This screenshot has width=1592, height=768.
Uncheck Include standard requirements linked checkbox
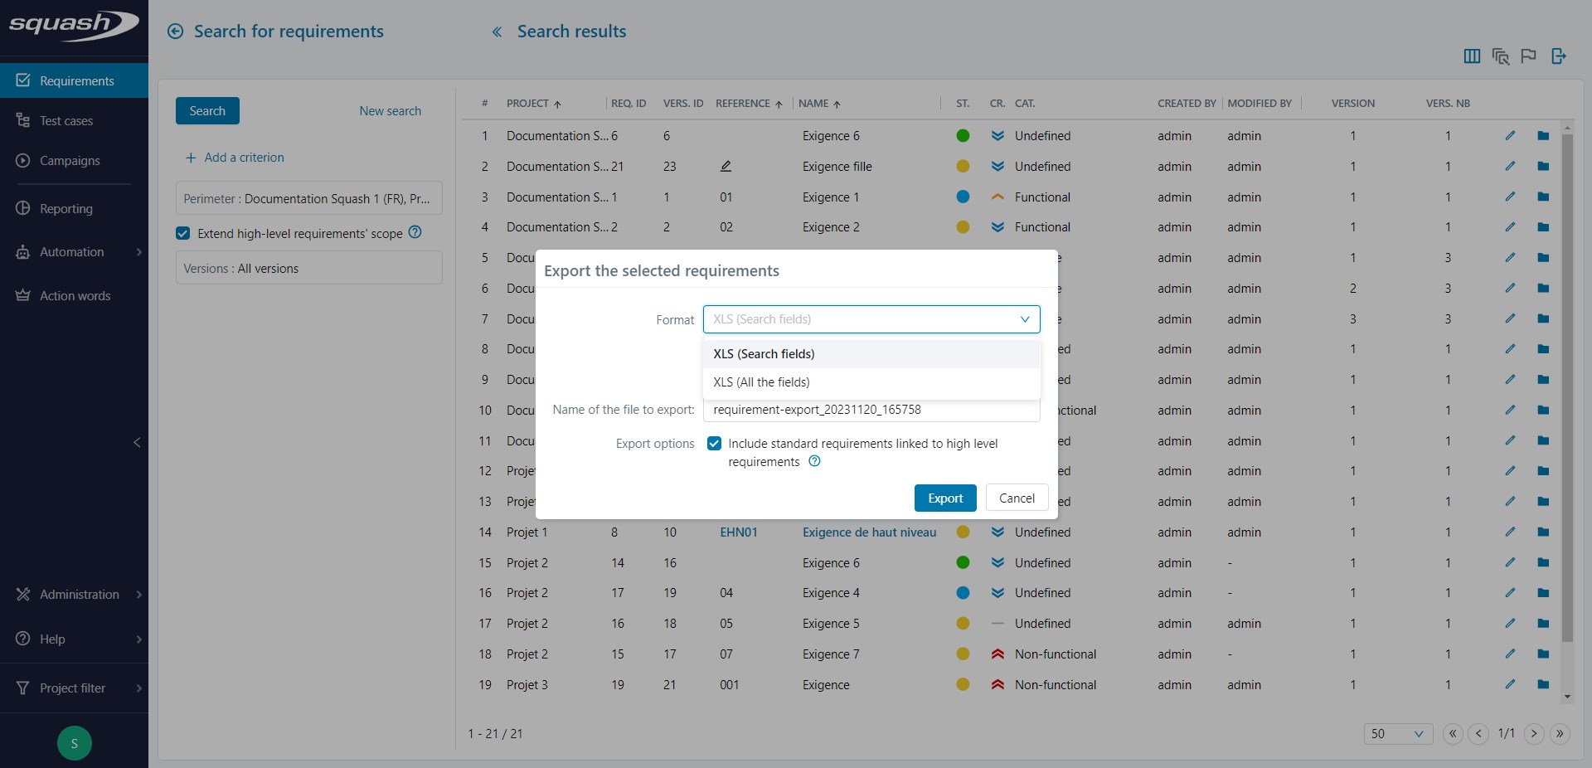click(714, 444)
